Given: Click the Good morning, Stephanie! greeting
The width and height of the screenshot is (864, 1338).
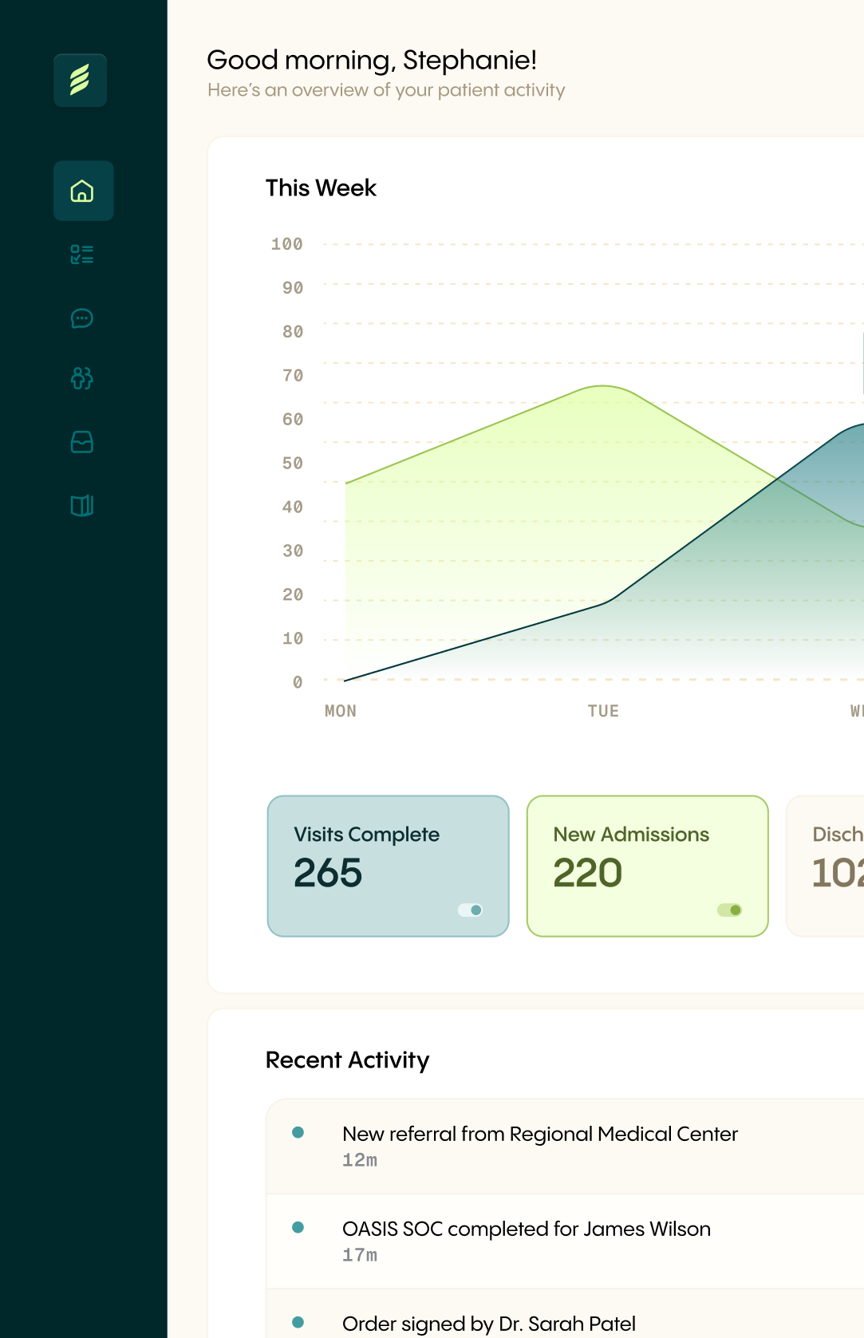Looking at the screenshot, I should 372,60.
